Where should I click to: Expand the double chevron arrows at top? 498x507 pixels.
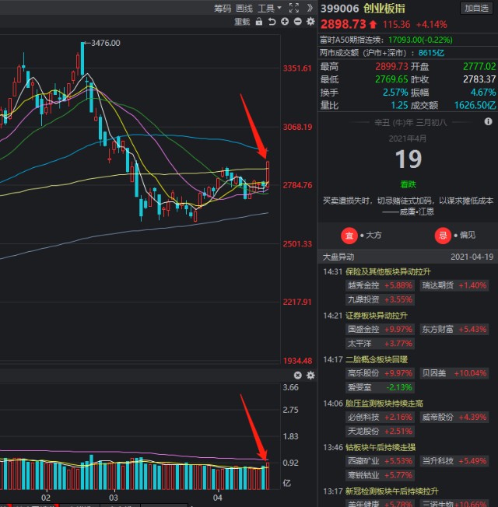click(310, 8)
